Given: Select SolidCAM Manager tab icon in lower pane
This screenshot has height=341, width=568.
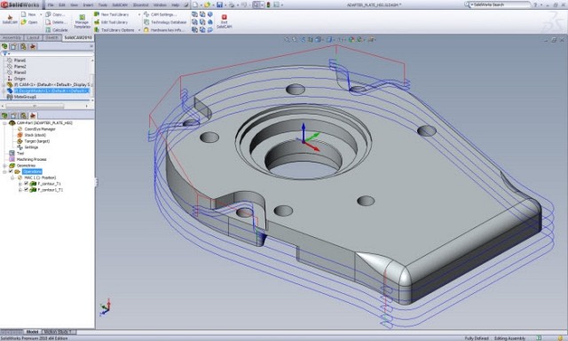Looking at the screenshot, I should click(33, 115).
